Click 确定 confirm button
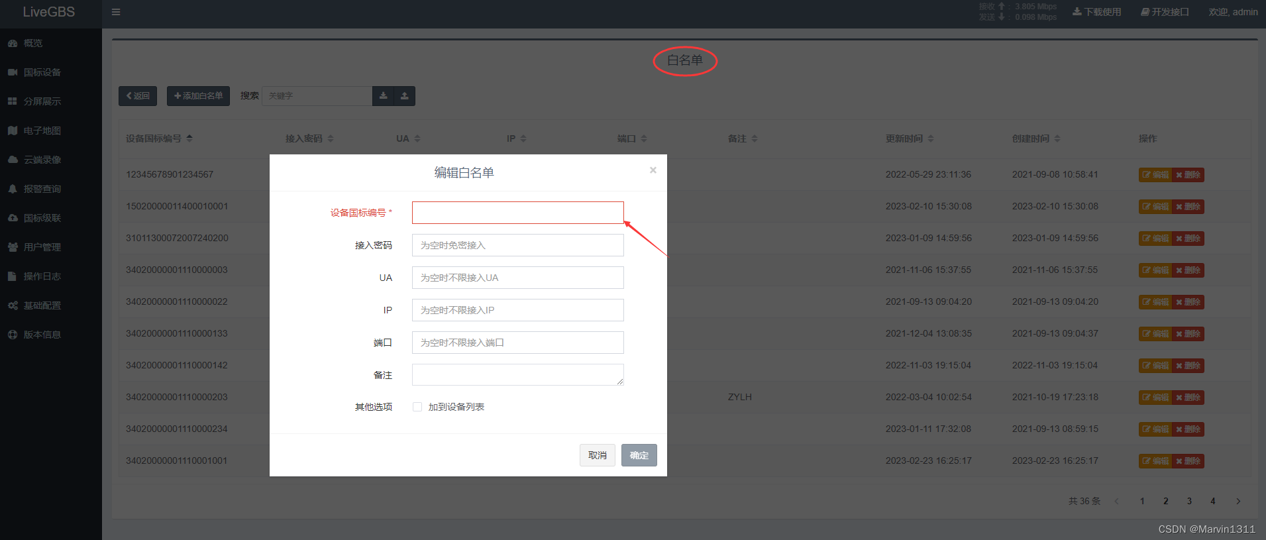Screen dimensions: 1266x540 tap(639, 455)
